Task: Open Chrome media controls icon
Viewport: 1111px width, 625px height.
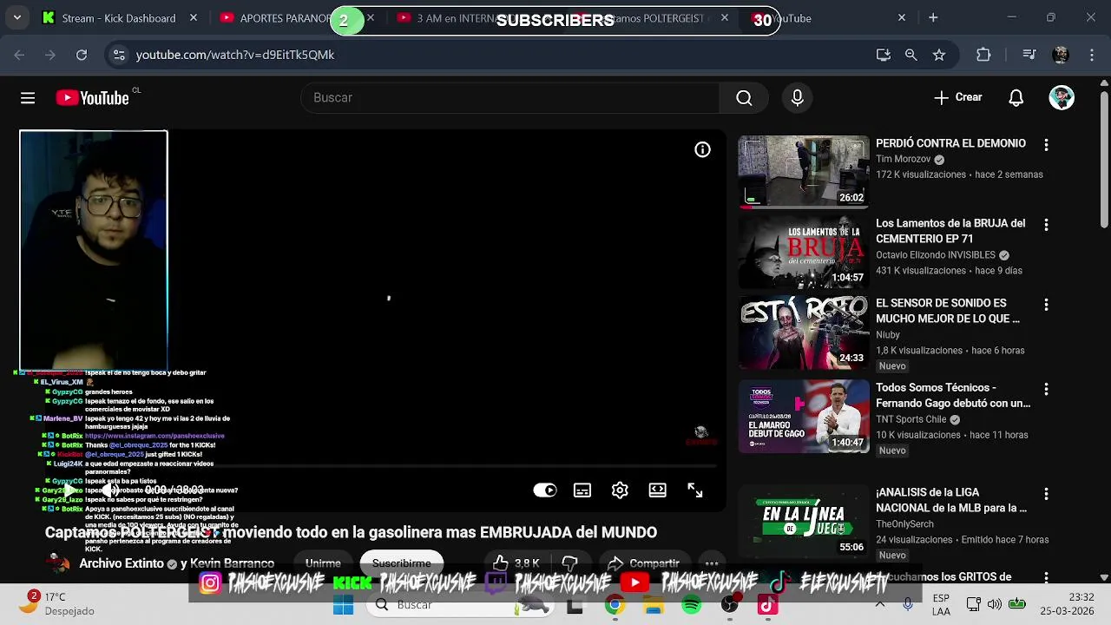Action: coord(1029,55)
